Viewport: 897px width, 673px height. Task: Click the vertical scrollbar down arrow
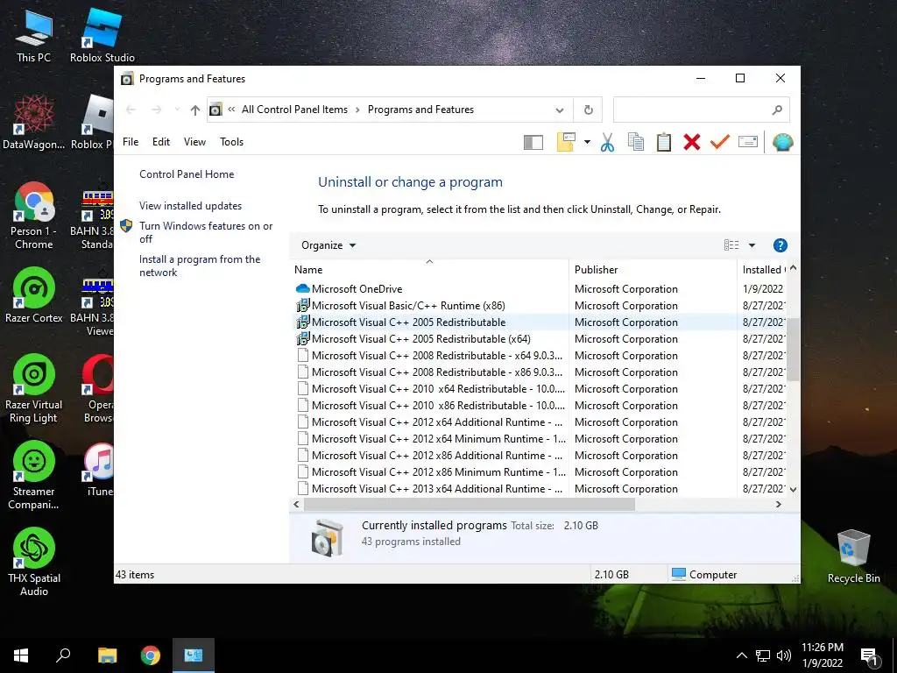[x=793, y=489]
